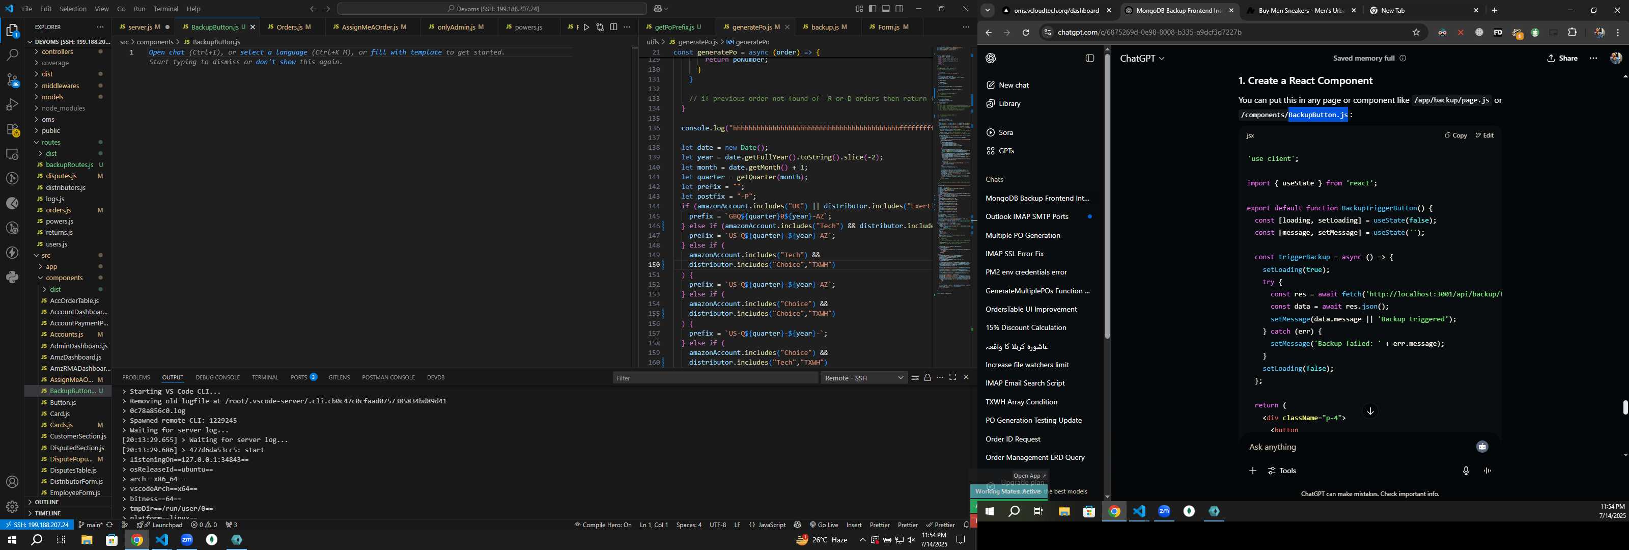Clear the Output panel log
The image size is (1629, 550).
[x=915, y=377]
